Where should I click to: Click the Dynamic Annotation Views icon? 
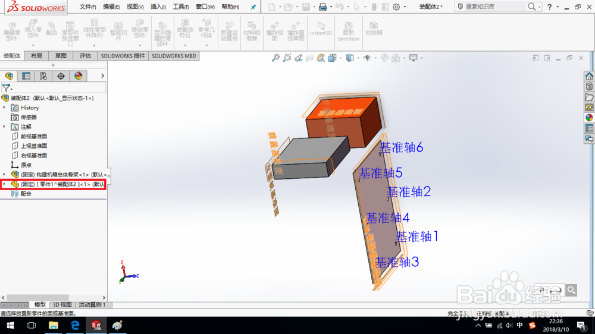(321, 58)
